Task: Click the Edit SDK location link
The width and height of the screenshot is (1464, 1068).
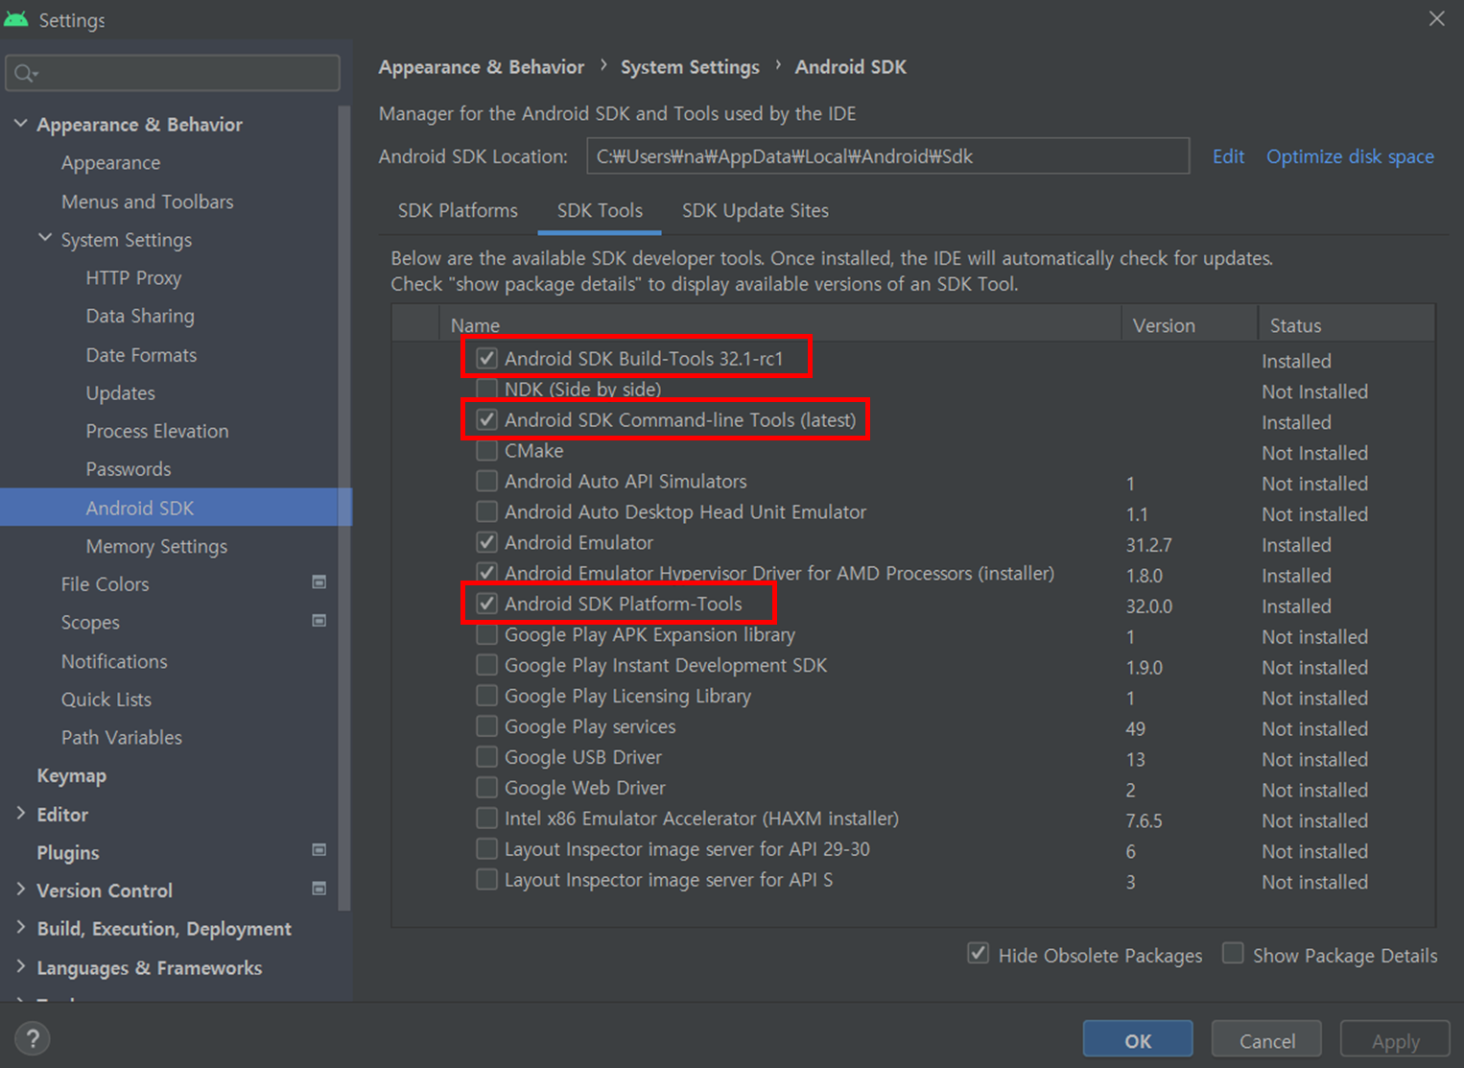Action: pyautogui.click(x=1228, y=156)
